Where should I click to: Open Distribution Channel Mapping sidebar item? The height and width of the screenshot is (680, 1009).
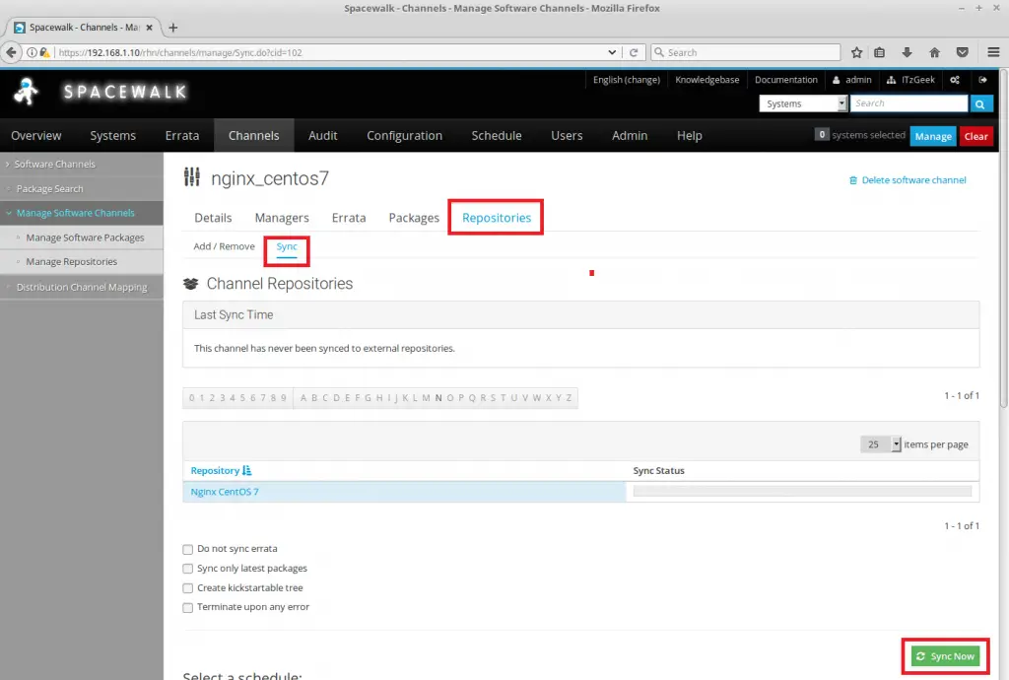(82, 288)
